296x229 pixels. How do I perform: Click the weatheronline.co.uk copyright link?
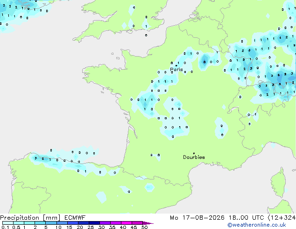pyautogui.click(x=256, y=225)
